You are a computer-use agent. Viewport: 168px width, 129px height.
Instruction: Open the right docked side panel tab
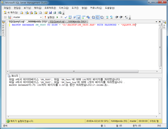pos(164,25)
